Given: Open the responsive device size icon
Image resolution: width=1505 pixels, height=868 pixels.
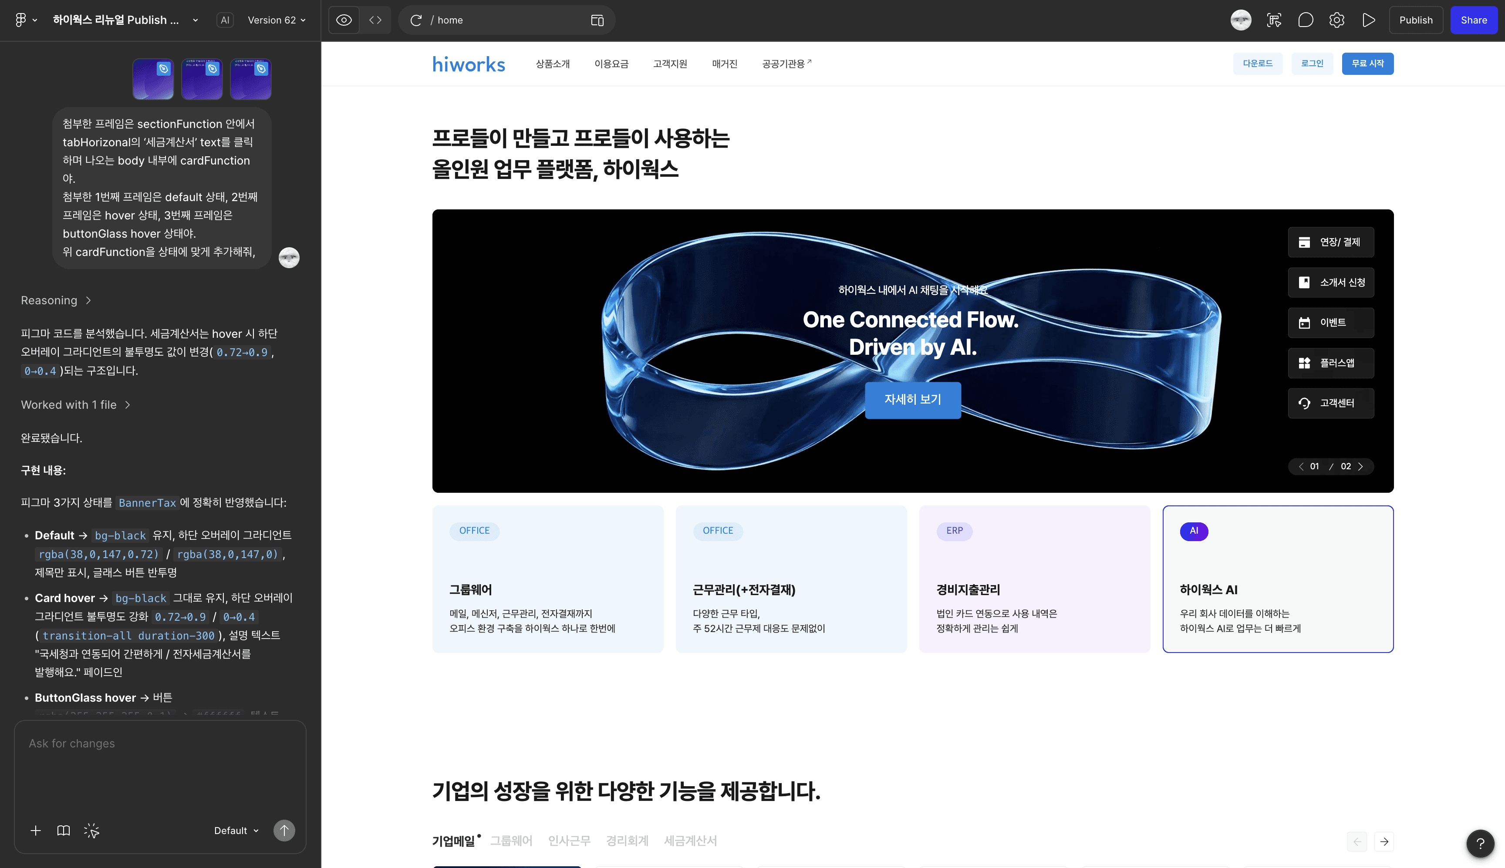Looking at the screenshot, I should point(597,20).
